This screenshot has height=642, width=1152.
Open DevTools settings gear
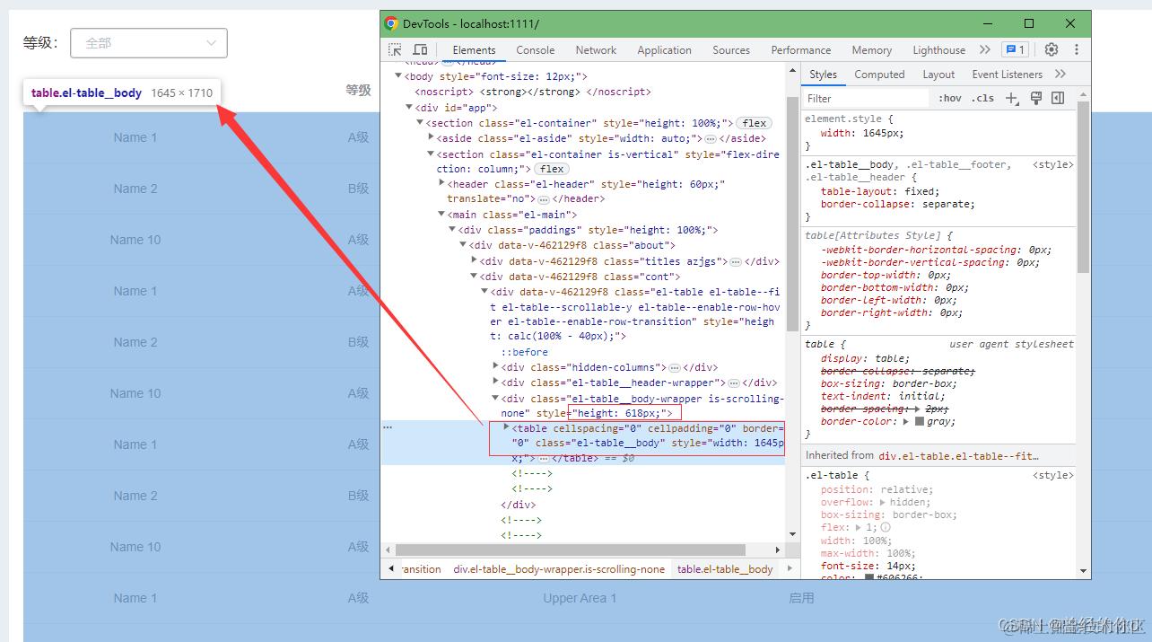[x=1052, y=50]
